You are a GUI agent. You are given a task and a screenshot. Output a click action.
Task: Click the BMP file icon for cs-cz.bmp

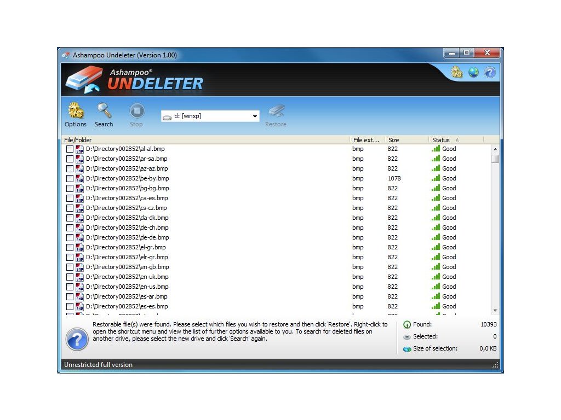(x=79, y=208)
